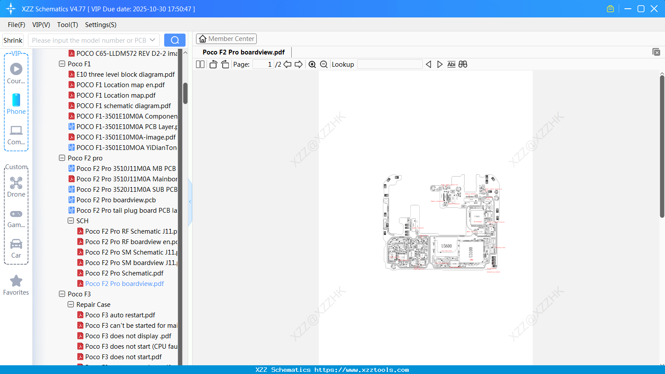665x374 pixels.
Task: Open the VIP(V) menu
Action: (41, 25)
